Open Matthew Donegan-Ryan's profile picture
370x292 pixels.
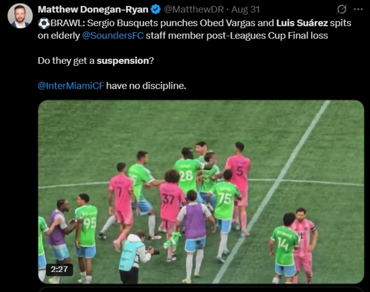pos(20,16)
